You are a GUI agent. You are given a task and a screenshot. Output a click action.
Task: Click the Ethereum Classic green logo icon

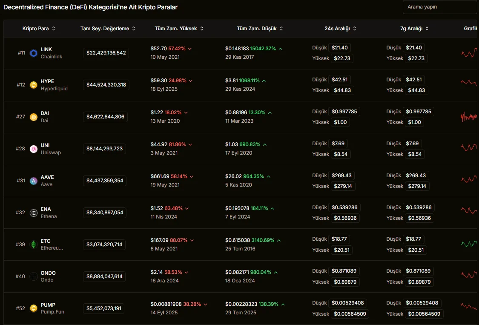(34, 245)
